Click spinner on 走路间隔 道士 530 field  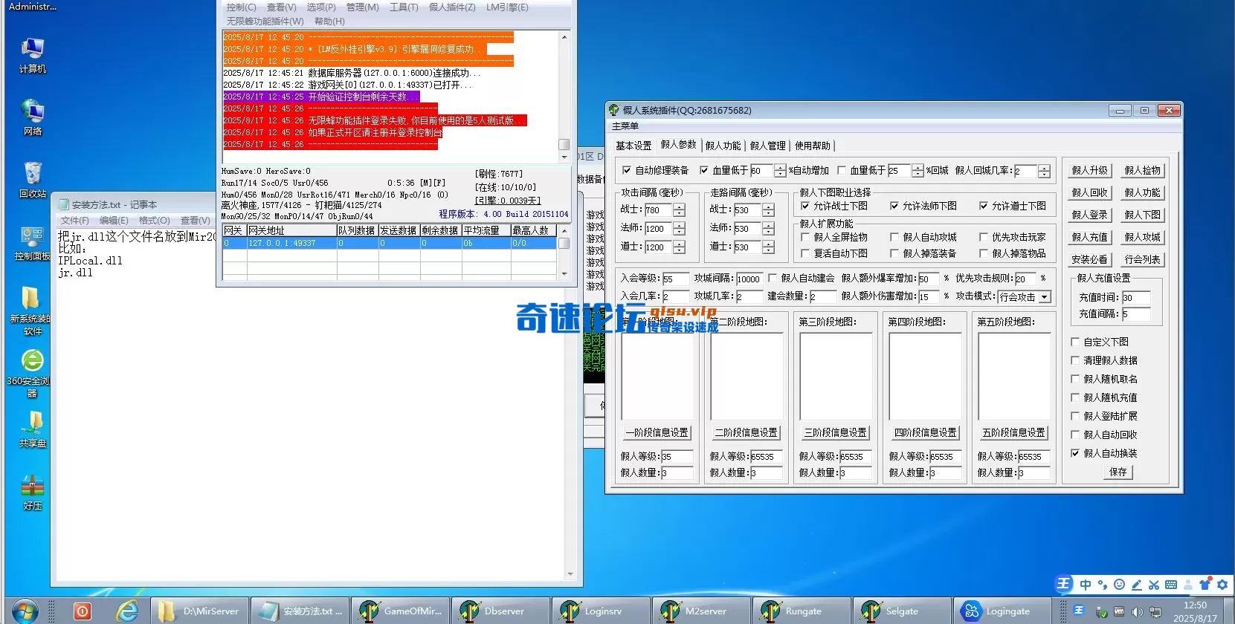pyautogui.click(x=768, y=247)
